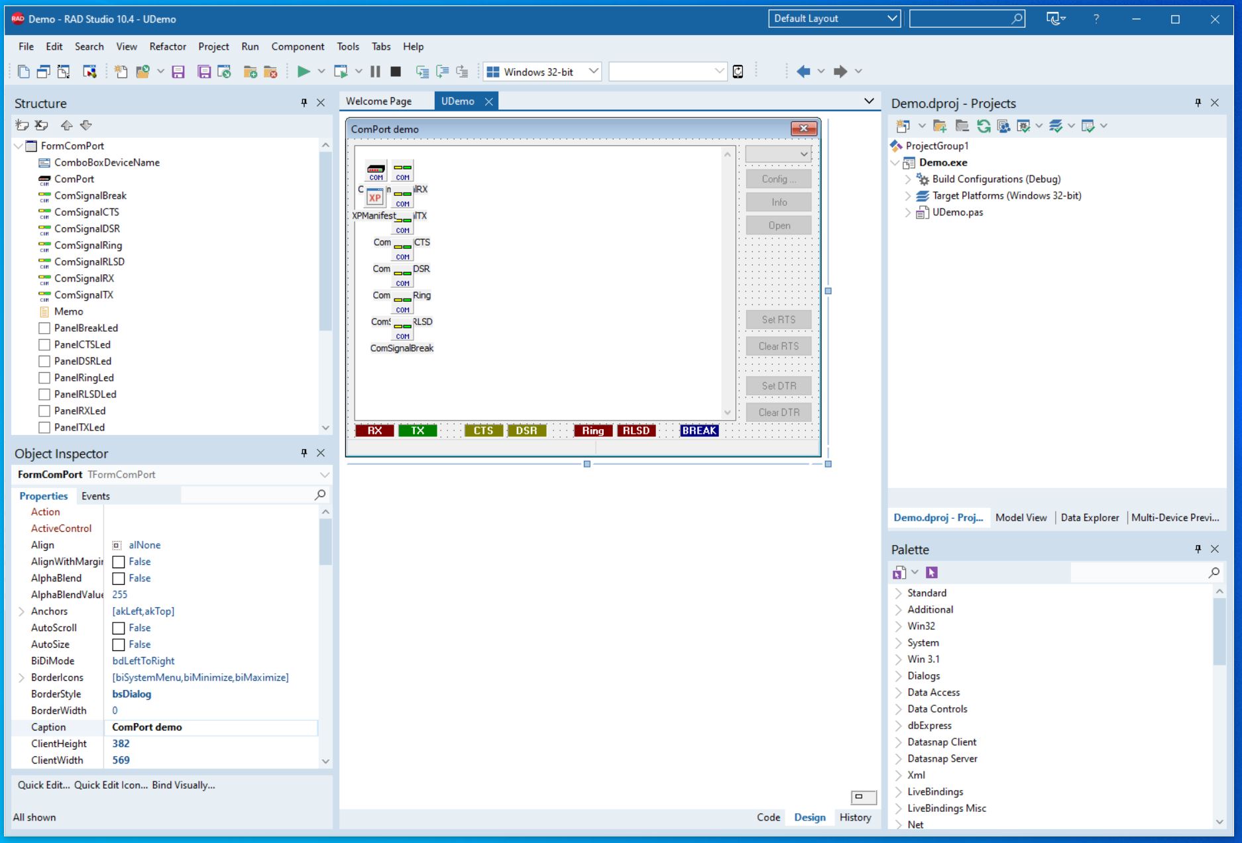Click the Pause program toolbar icon

click(375, 72)
